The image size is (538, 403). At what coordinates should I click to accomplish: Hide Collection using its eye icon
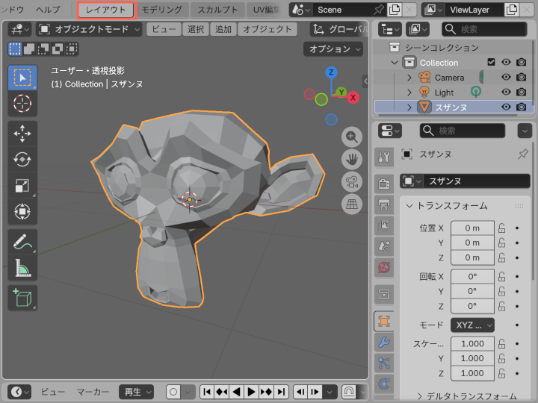(506, 62)
